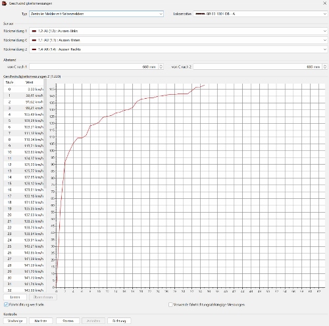329x326 pixels.
Task: Toggle Fahrtrichtung wechseln checkbox
Action: tap(6, 304)
